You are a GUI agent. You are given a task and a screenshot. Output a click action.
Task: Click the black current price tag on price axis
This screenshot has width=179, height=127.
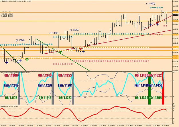point(176,15)
